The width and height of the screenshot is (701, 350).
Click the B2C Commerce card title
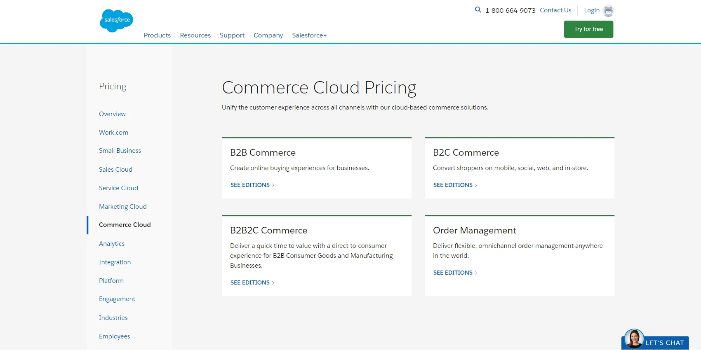pyautogui.click(x=466, y=153)
